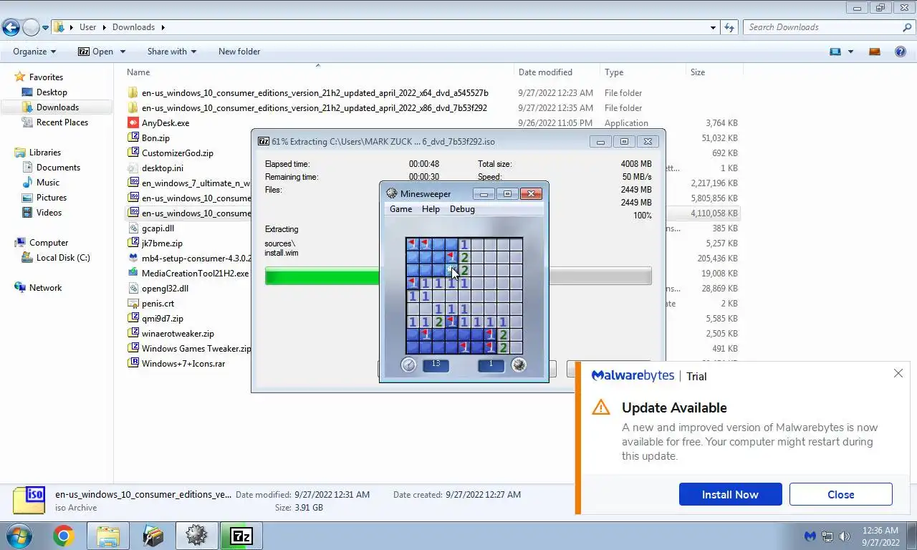
Task: Select gcapi.dll file
Action: tap(158, 228)
